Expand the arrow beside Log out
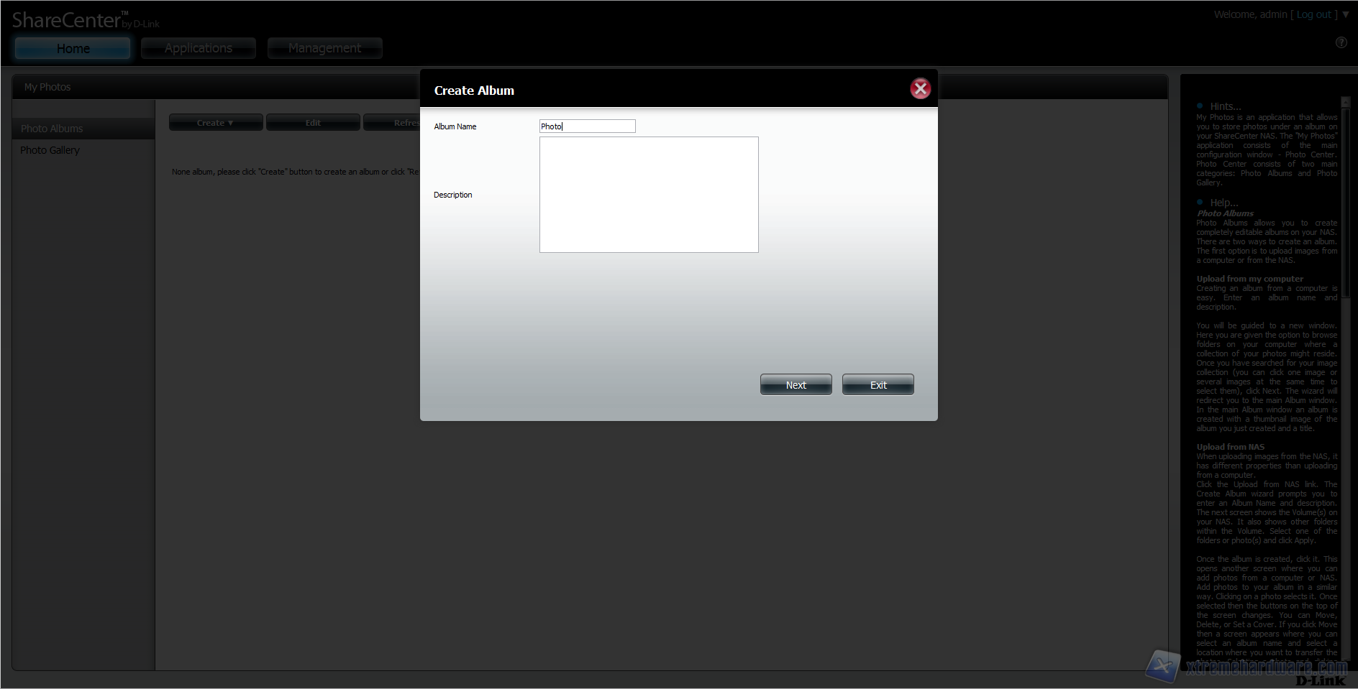The image size is (1358, 689). 1346,14
